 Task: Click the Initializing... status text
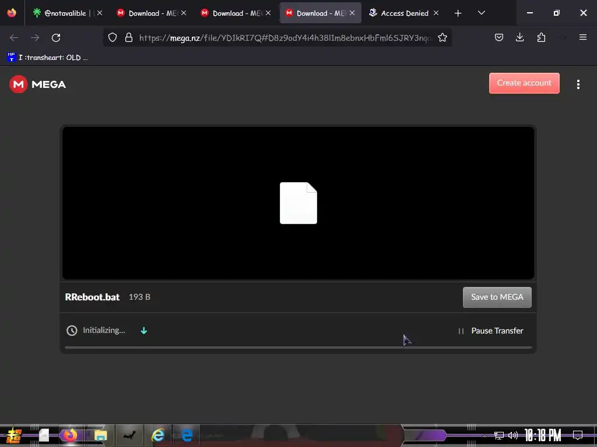[x=104, y=331]
